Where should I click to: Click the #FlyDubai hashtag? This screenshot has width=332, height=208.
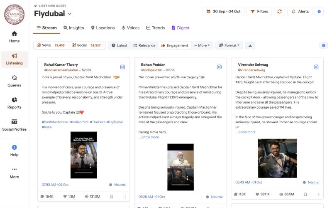coord(115,122)
